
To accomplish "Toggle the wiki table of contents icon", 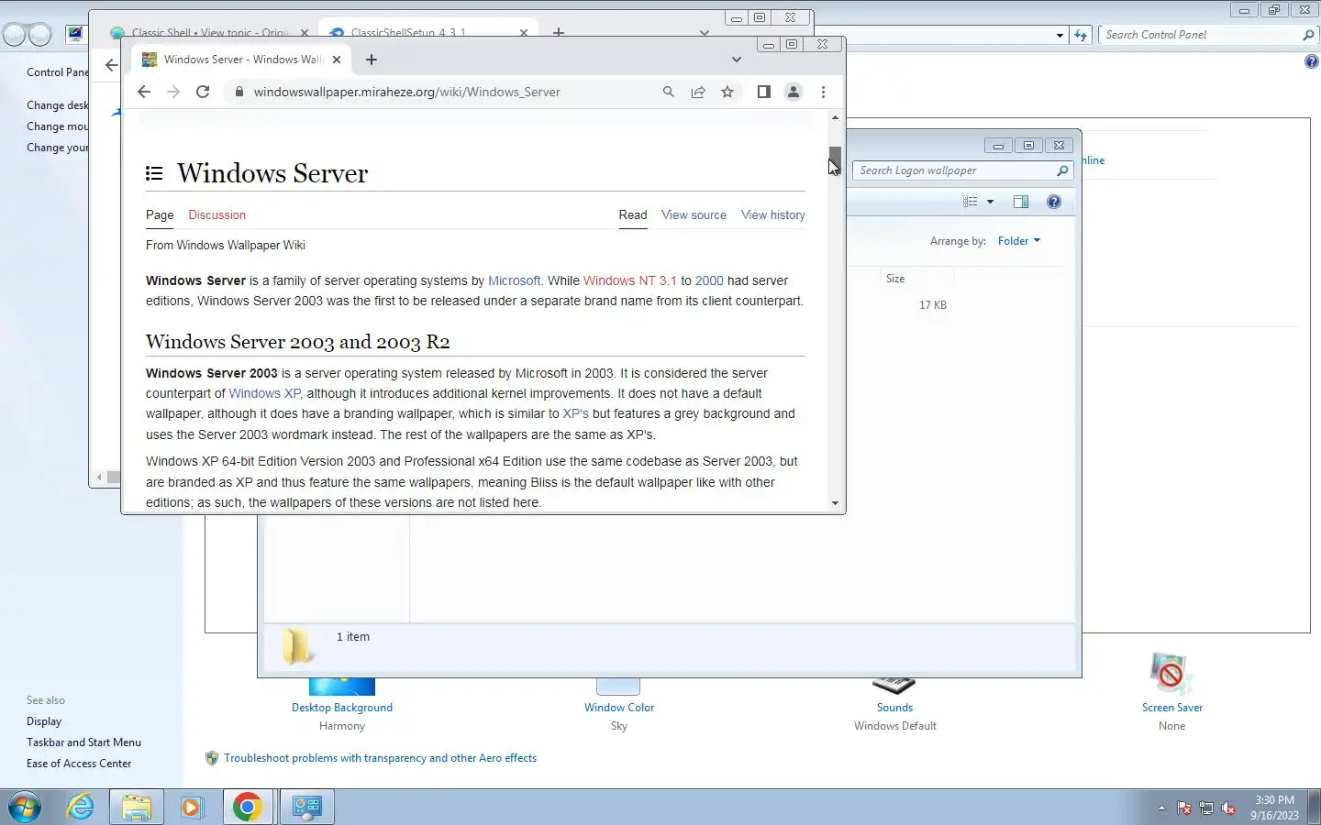I will (x=154, y=173).
